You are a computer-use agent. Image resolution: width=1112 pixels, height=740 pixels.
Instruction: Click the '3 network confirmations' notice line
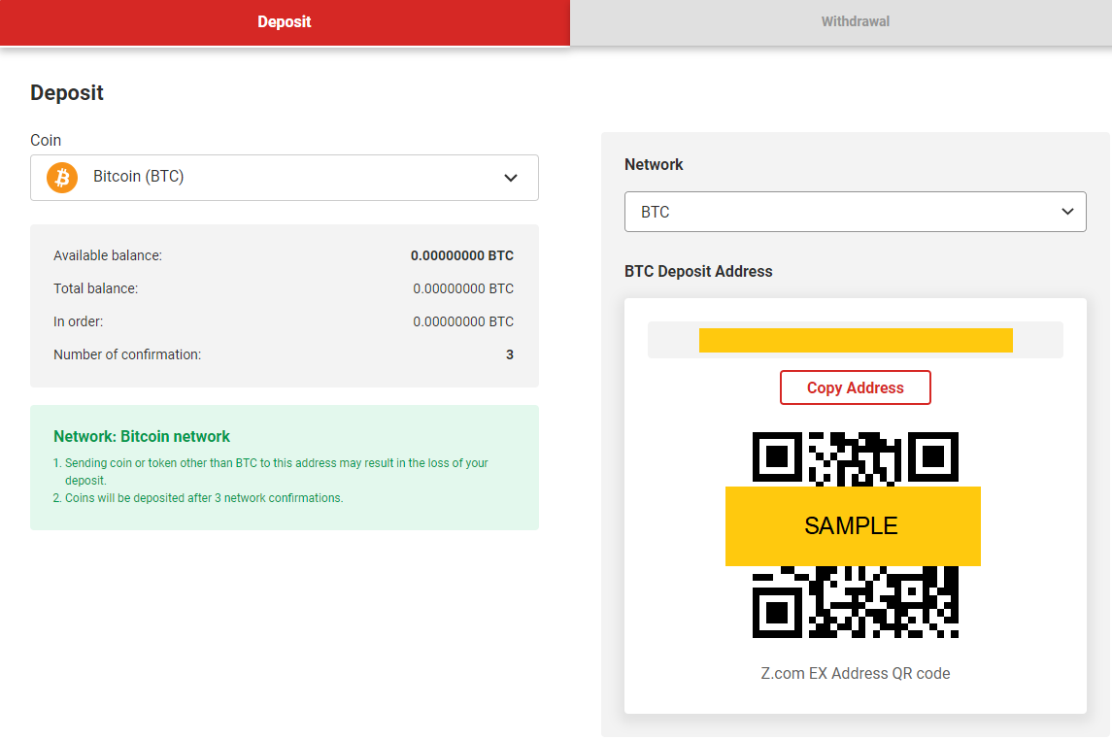(x=198, y=497)
